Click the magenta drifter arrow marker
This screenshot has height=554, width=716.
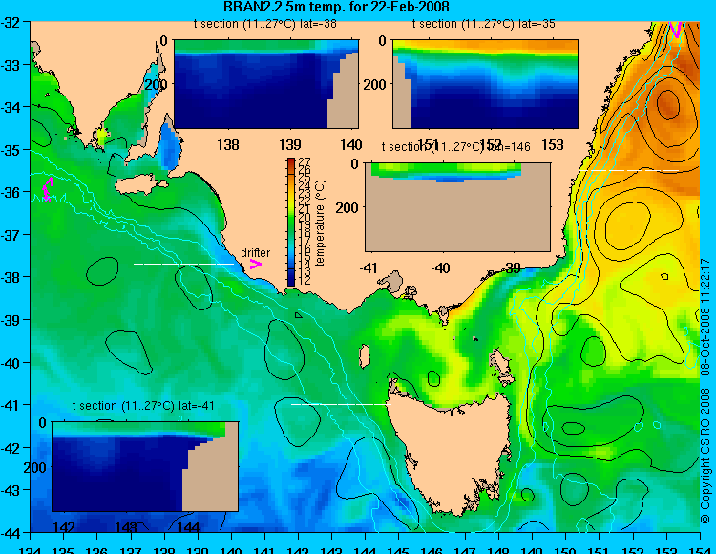[255, 264]
